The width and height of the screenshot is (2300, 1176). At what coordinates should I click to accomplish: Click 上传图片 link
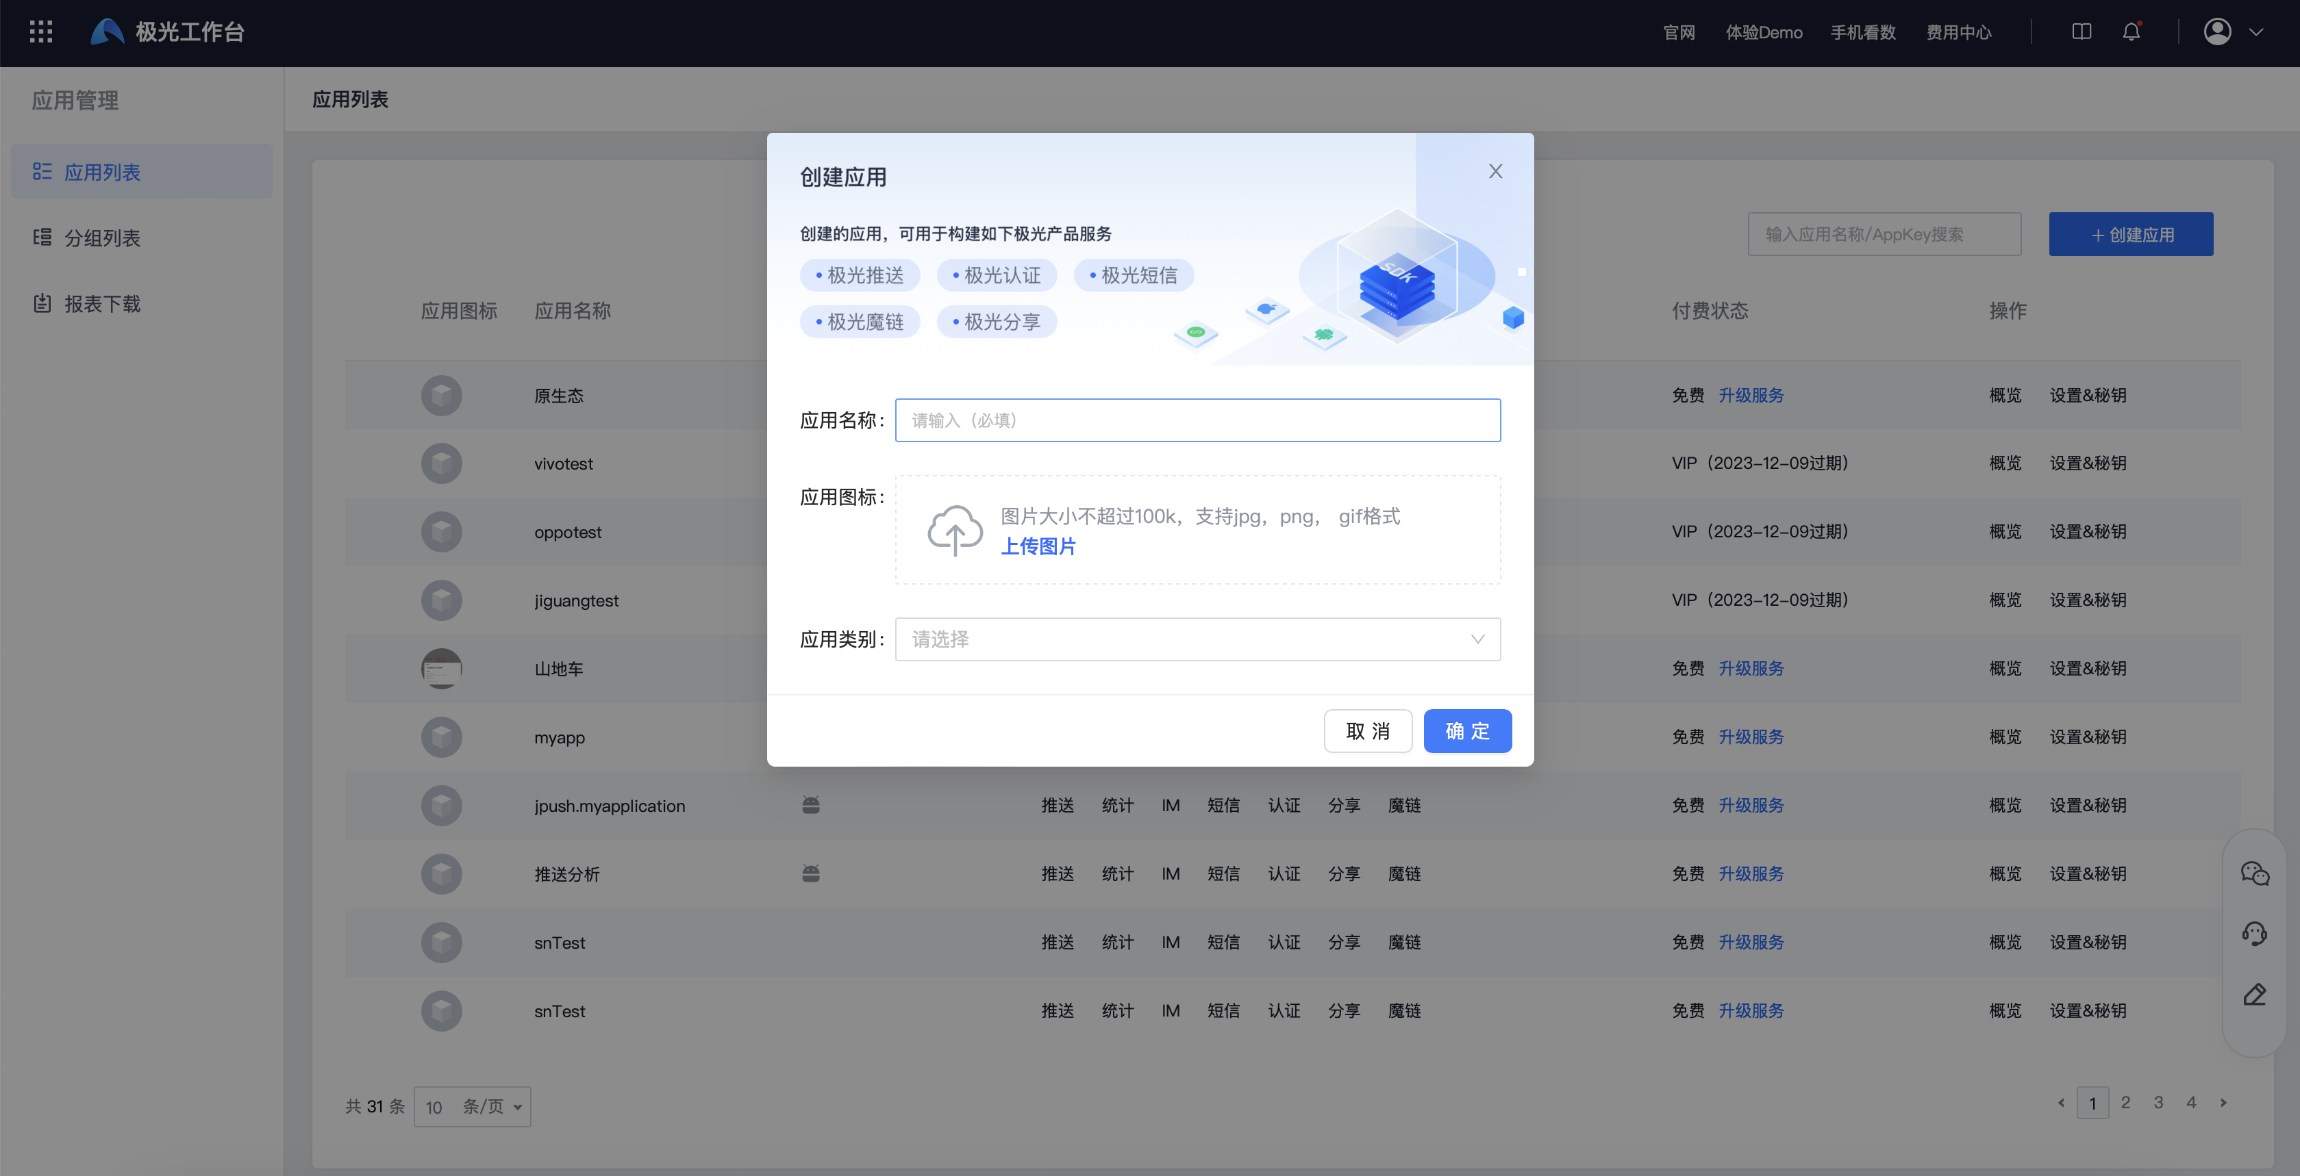click(1038, 546)
